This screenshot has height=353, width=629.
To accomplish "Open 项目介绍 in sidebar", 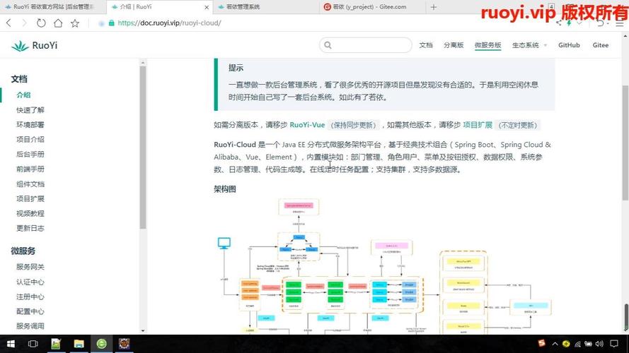I will (30, 139).
